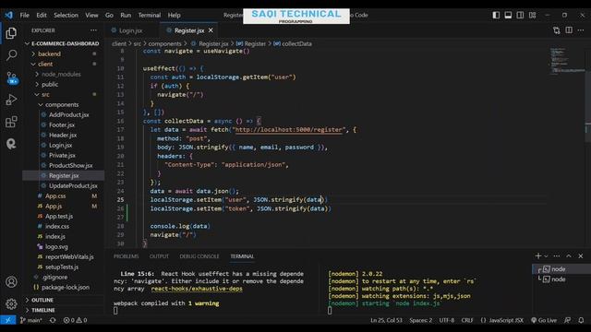Open the Accounts icon in activity bar
This screenshot has width=591, height=332.
11,282
